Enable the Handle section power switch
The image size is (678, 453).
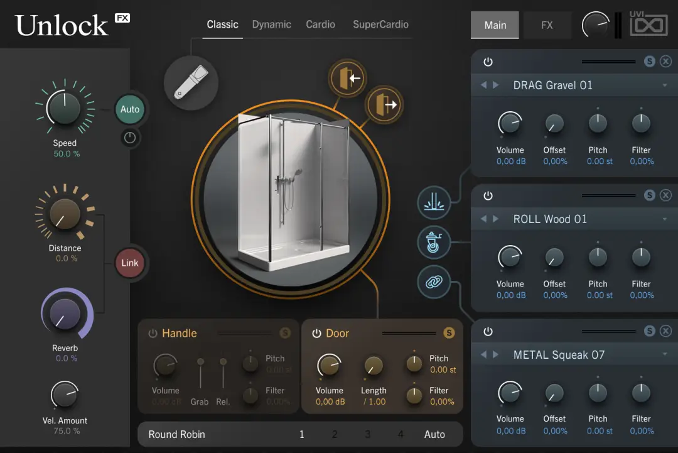(152, 334)
